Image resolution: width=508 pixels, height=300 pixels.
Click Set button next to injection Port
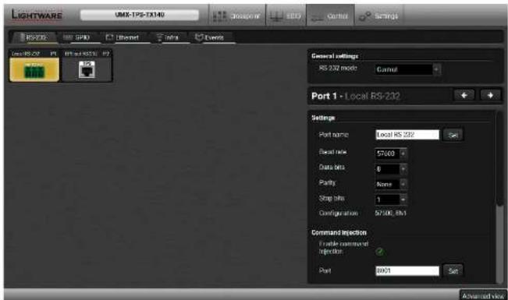tap(453, 270)
